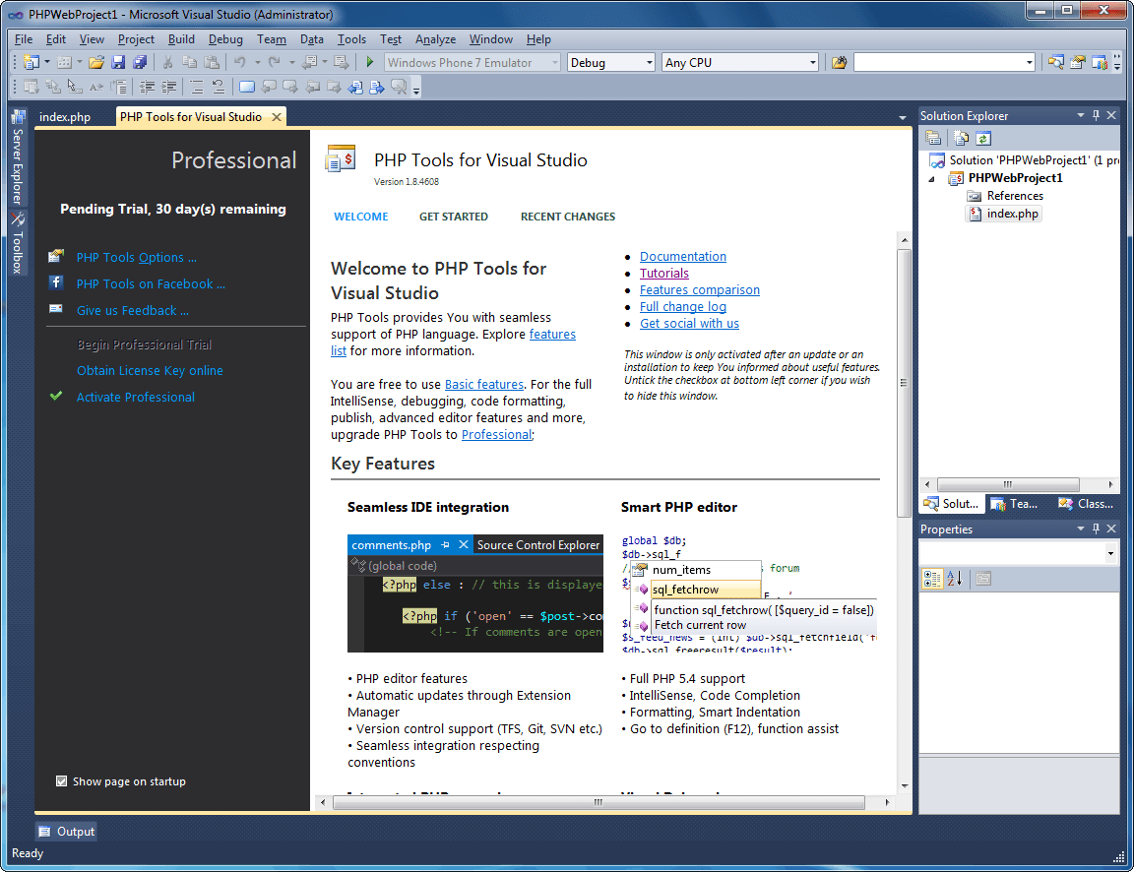The height and width of the screenshot is (872, 1134).
Task: Switch to the RECENT CHANGES tab
Action: 568,217
